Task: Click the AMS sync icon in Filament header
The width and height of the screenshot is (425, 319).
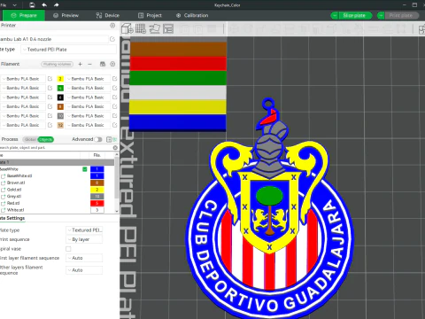Action: pos(103,64)
